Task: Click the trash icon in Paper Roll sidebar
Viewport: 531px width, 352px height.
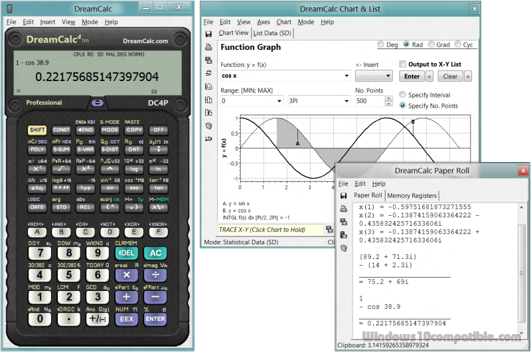Action: click(x=343, y=248)
